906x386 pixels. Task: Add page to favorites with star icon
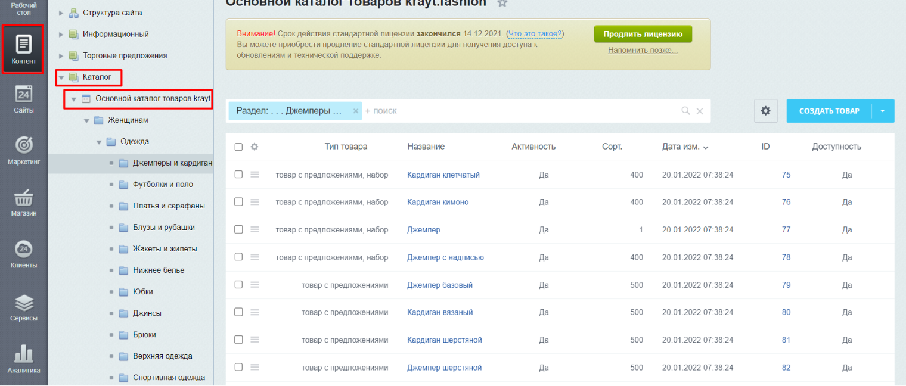[502, 3]
